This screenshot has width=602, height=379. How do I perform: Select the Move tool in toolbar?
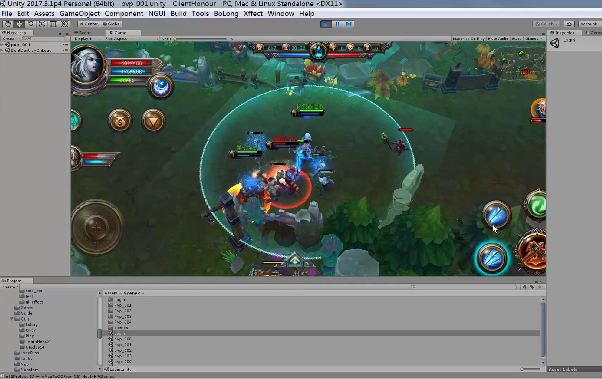pyautogui.click(x=19, y=24)
